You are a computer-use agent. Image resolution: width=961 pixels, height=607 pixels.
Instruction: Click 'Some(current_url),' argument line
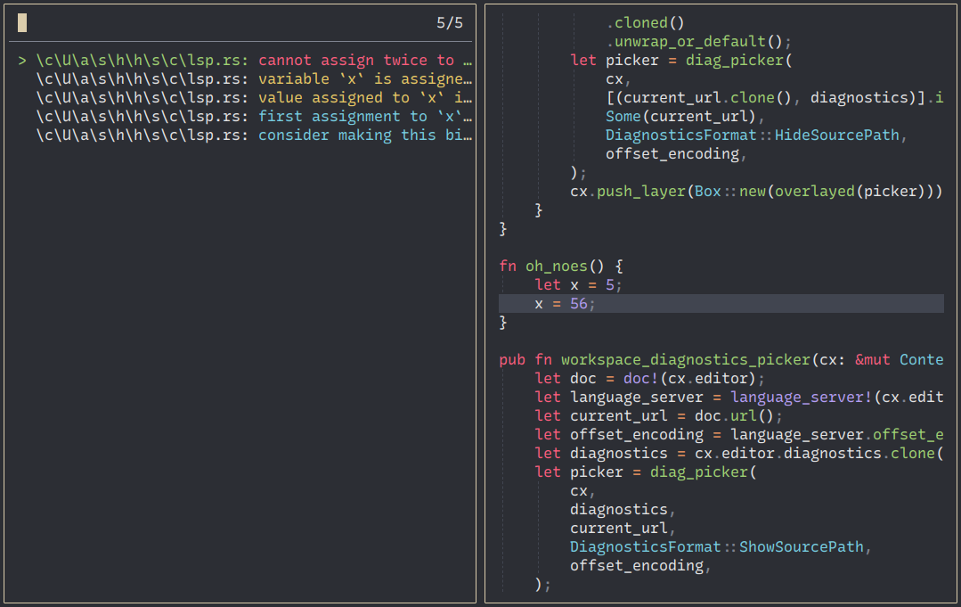pos(685,117)
